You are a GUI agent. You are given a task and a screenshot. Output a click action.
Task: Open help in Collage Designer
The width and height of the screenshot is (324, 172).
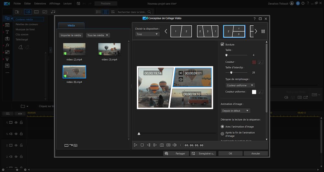254,18
